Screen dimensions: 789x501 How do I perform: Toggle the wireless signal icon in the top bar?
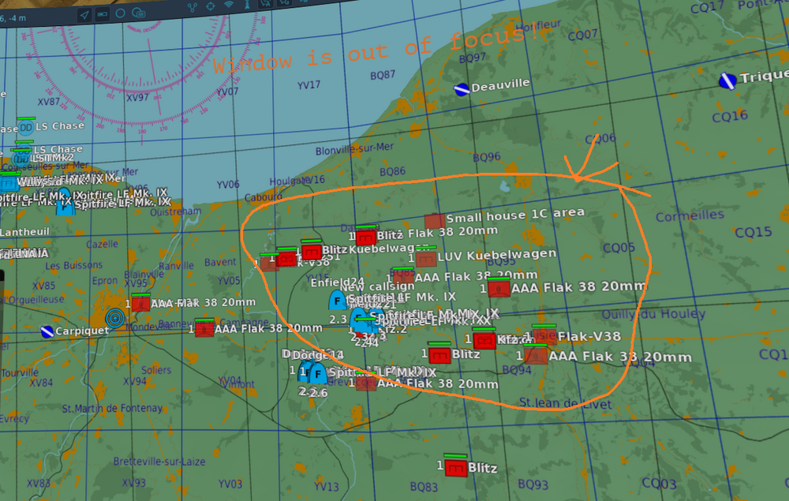(x=229, y=5)
